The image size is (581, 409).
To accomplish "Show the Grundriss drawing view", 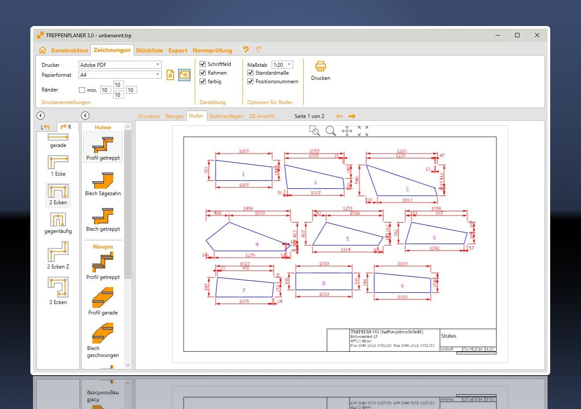I will [x=149, y=116].
